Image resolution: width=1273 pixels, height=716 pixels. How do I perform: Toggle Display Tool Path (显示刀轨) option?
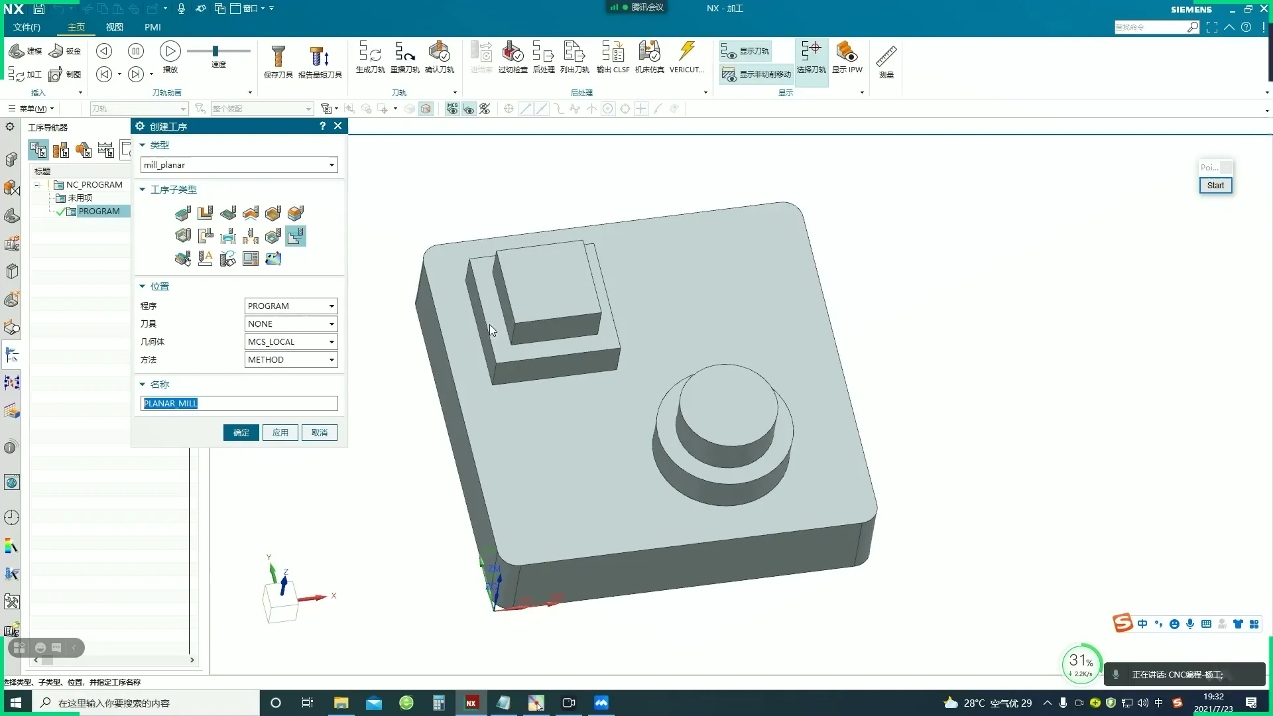pos(746,51)
